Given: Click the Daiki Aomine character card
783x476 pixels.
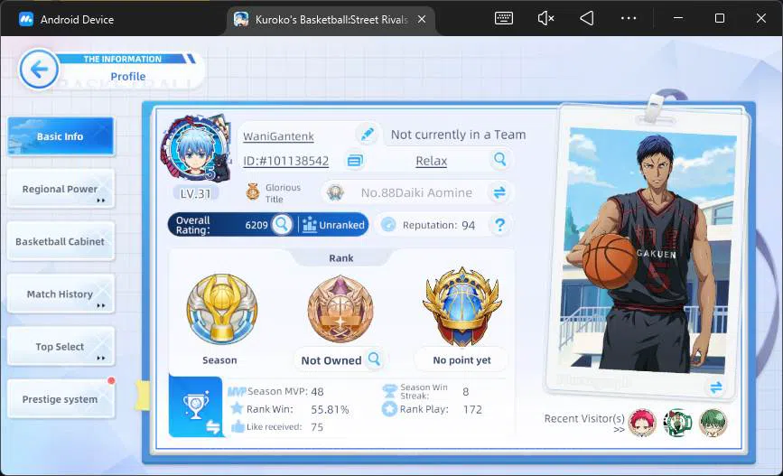Looking at the screenshot, I should click(648, 254).
